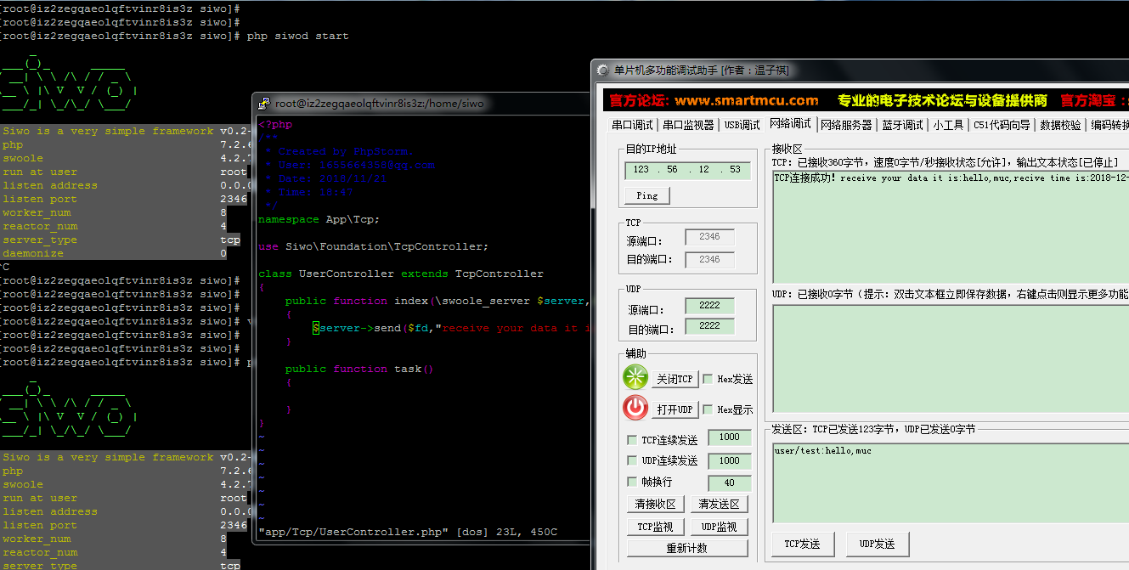
Task: Click the red UDP power icon
Action: 635,409
